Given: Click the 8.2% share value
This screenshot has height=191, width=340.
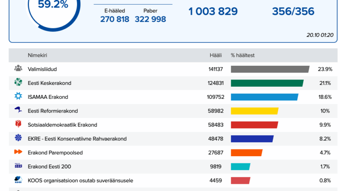Looking at the screenshot, I should pyautogui.click(x=325, y=139).
